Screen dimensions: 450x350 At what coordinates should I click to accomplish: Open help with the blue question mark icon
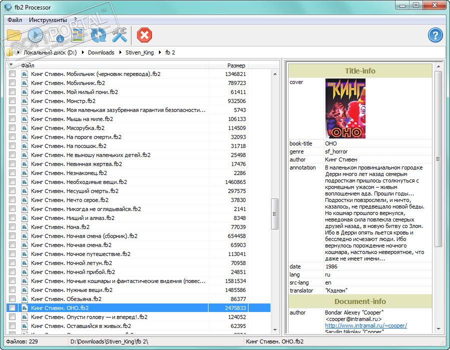pos(435,35)
